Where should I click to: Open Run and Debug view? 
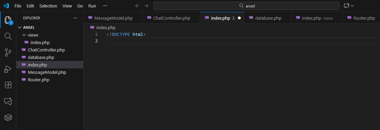click(x=8, y=69)
